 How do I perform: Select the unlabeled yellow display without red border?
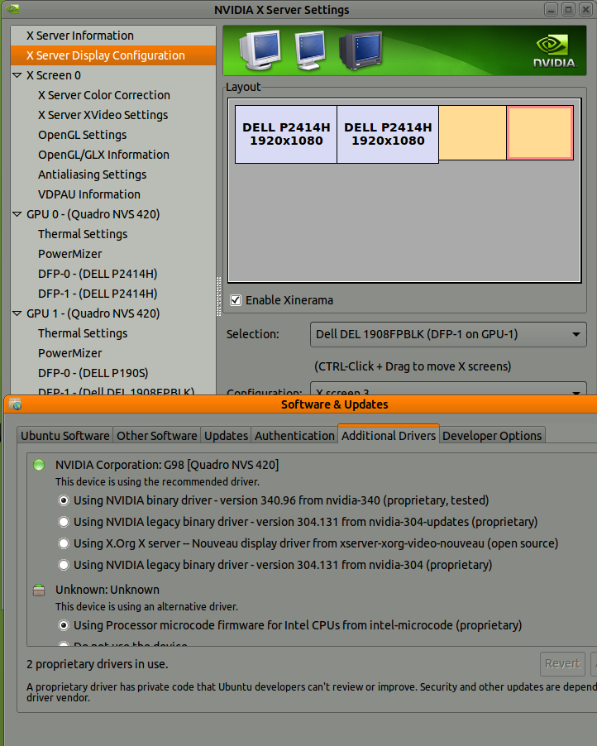point(472,132)
